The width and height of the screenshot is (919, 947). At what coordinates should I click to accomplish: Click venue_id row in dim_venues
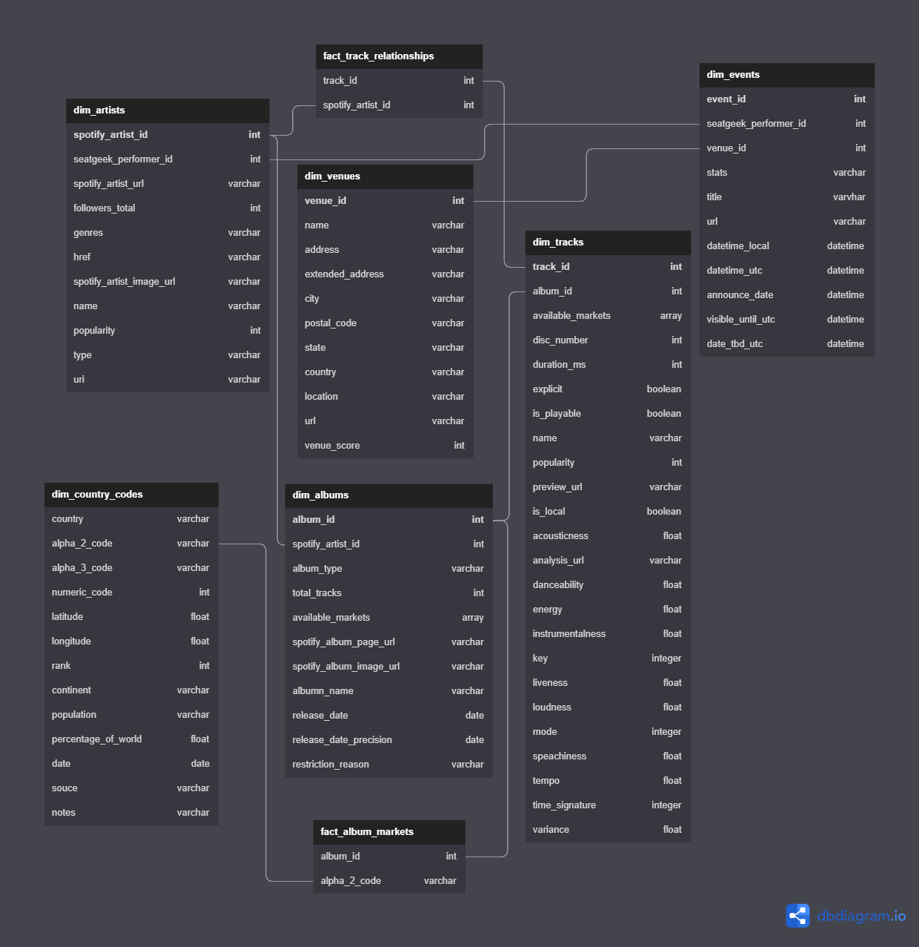coord(385,201)
